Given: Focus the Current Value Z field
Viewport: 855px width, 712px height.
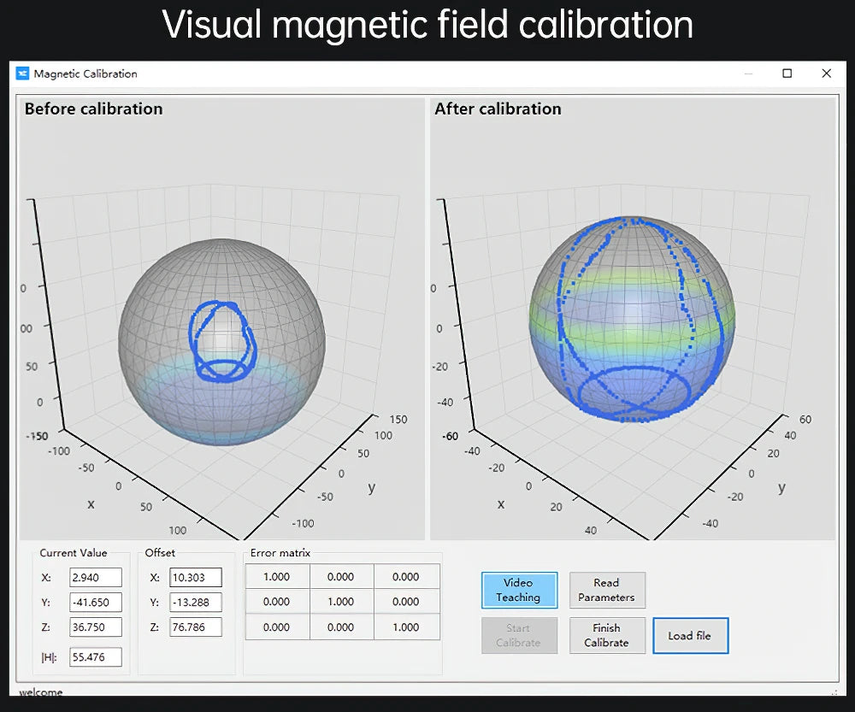Looking at the screenshot, I should 96,627.
